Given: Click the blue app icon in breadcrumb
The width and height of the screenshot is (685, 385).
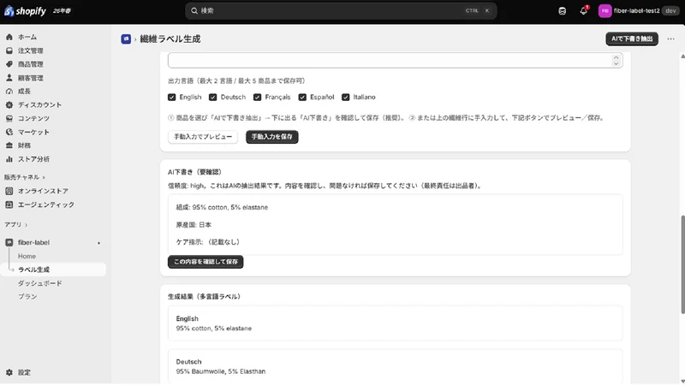Looking at the screenshot, I should (126, 38).
